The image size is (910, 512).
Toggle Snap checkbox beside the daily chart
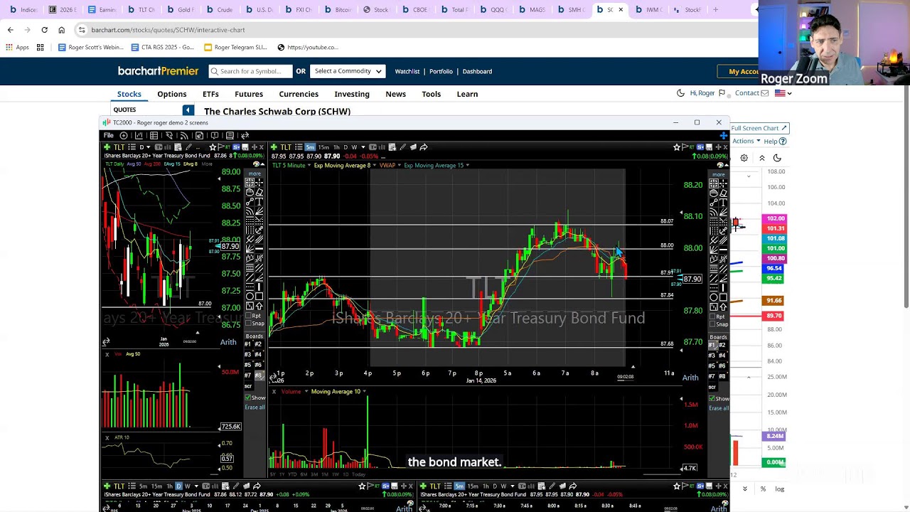248,324
